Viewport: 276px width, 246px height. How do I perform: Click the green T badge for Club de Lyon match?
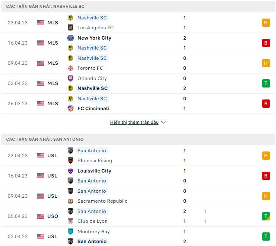point(266,216)
